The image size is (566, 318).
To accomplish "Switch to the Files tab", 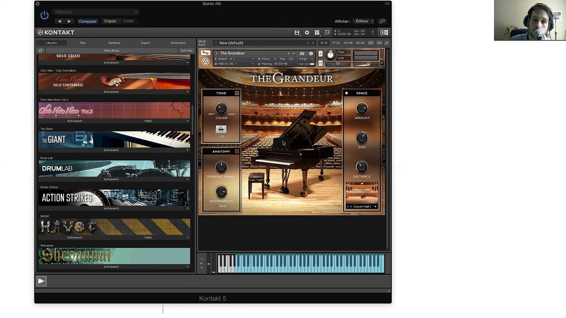I will point(83,43).
